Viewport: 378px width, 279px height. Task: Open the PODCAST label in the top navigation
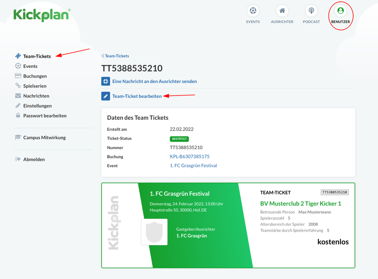[311, 22]
